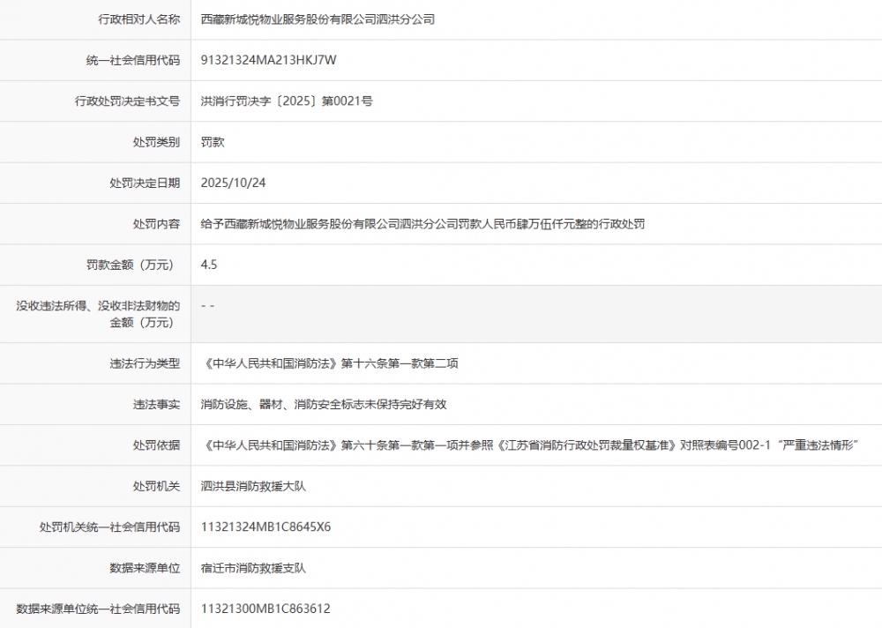
Task: Select the fine amount value 4.5
Action: tap(209, 265)
